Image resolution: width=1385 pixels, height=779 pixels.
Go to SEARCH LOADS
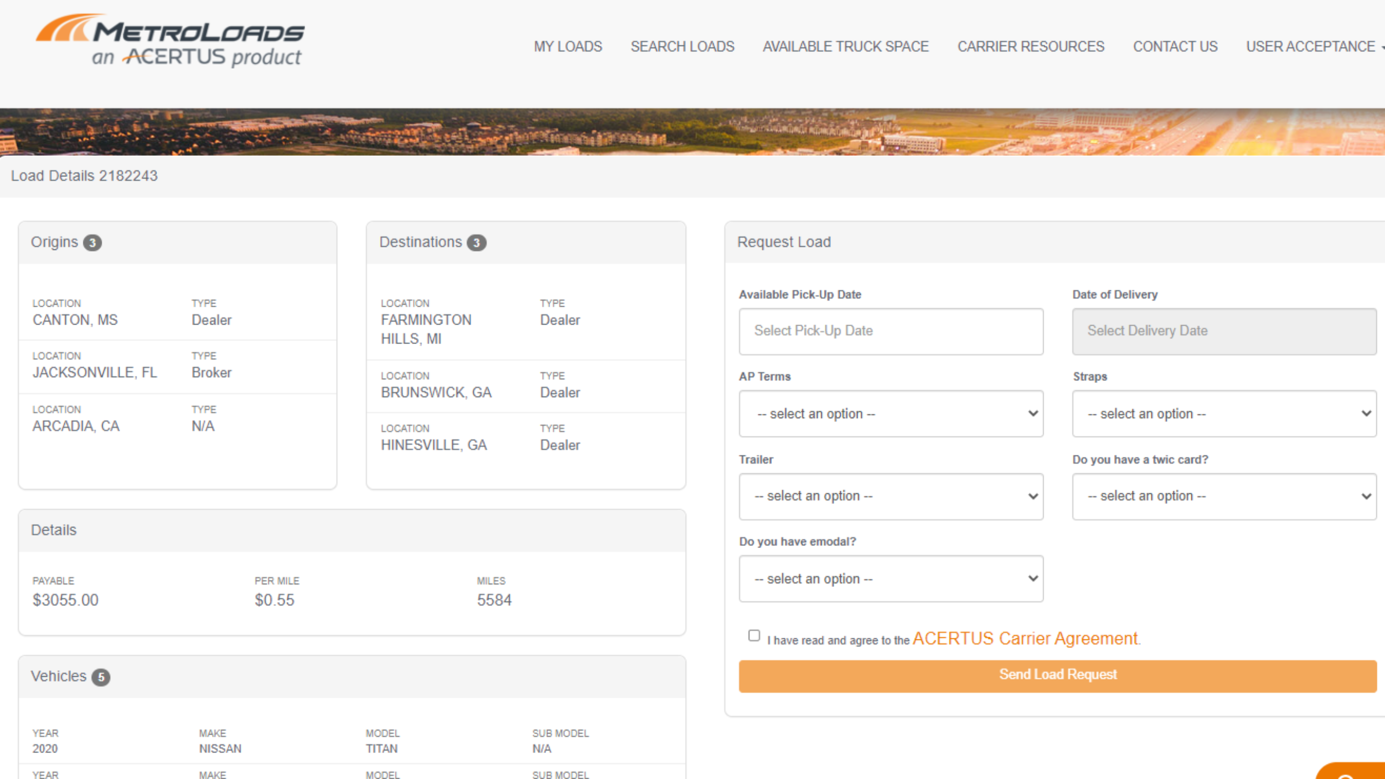682,47
